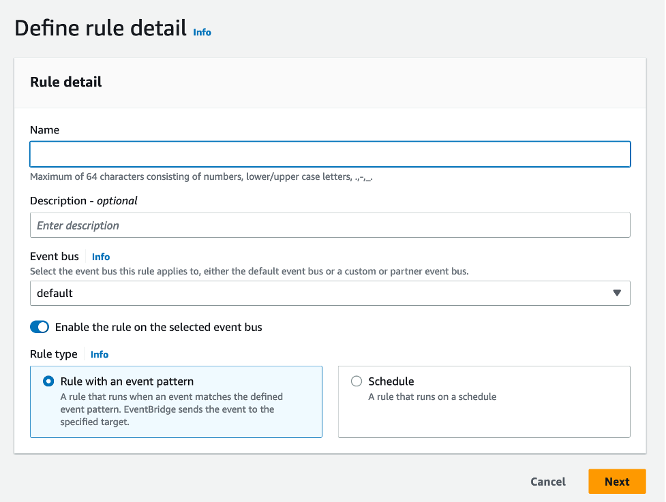Click the Rule with an event pattern card
Image resolution: width=666 pixels, height=502 pixels.
pos(175,401)
